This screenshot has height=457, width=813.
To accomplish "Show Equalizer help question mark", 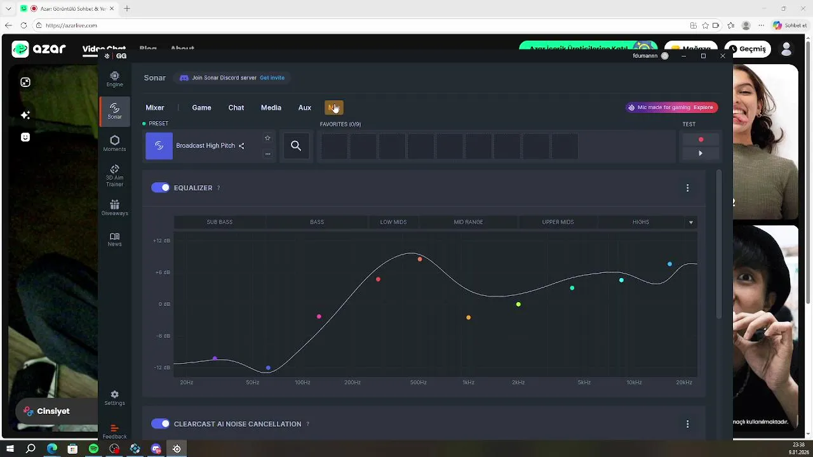I will pos(218,188).
